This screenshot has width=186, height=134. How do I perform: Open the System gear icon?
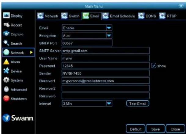6,80
